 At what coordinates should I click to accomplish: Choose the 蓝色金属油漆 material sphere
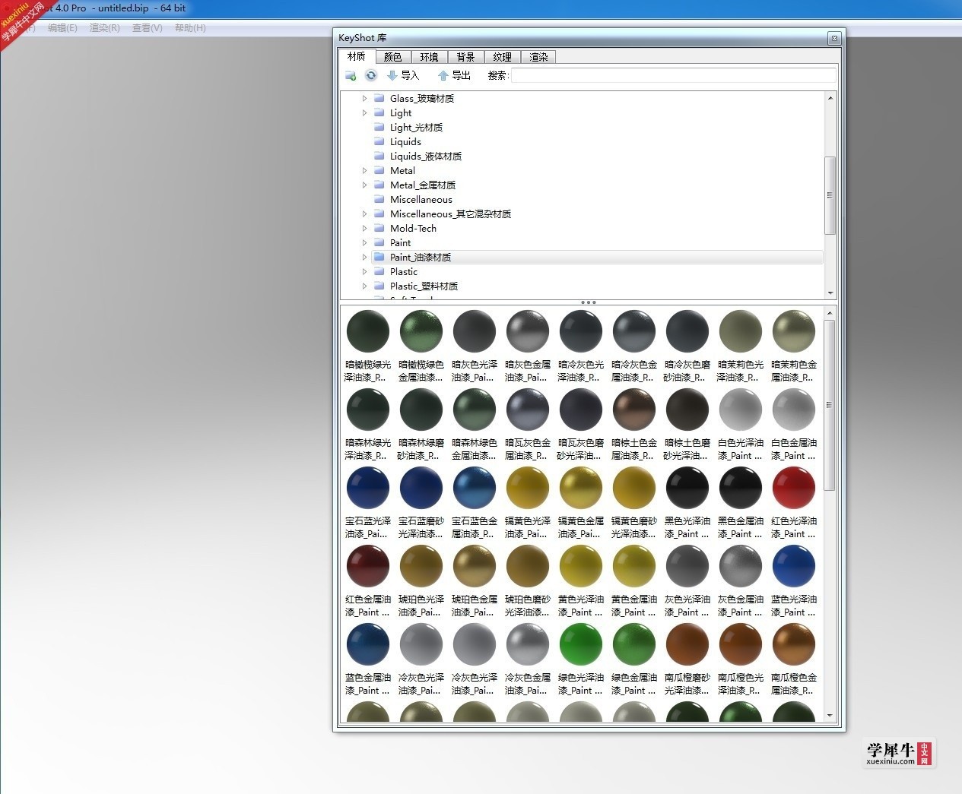click(368, 644)
